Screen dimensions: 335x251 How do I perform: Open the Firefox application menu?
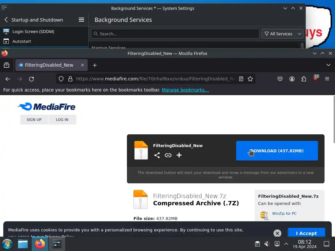click(x=327, y=79)
